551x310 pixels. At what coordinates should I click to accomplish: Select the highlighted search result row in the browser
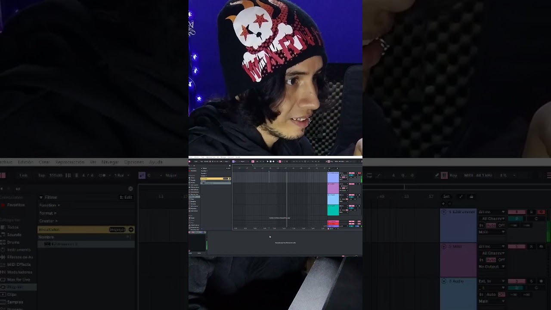click(x=216, y=183)
